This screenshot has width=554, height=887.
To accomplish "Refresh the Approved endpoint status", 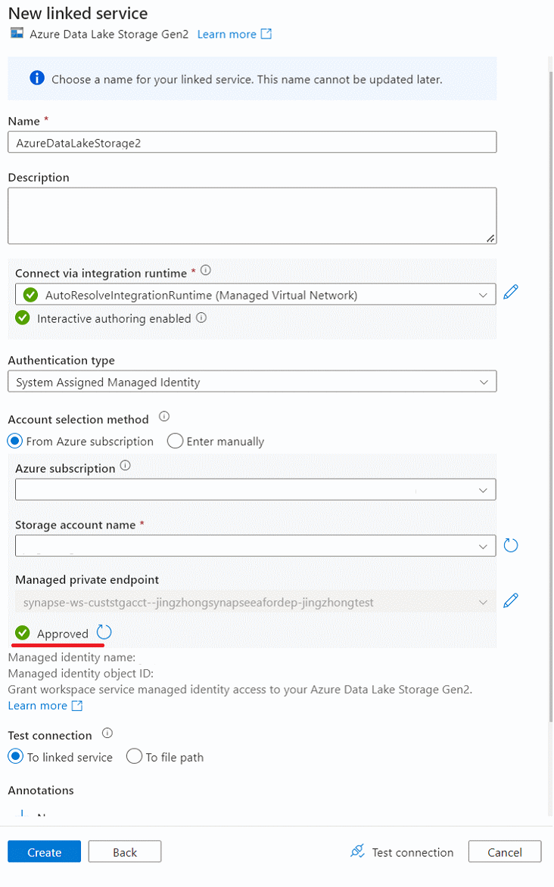I will tap(104, 632).
